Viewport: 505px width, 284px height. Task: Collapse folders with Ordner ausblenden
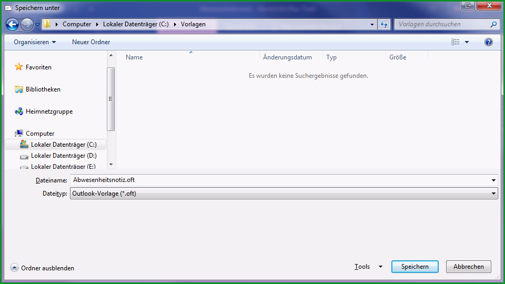(x=42, y=268)
